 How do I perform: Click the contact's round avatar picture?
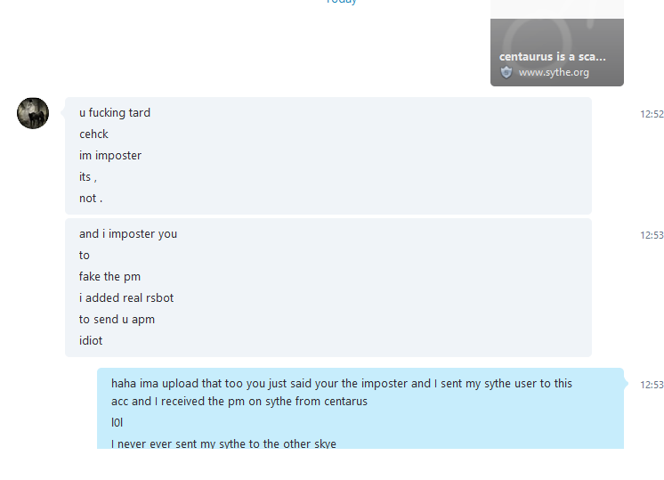[x=33, y=113]
